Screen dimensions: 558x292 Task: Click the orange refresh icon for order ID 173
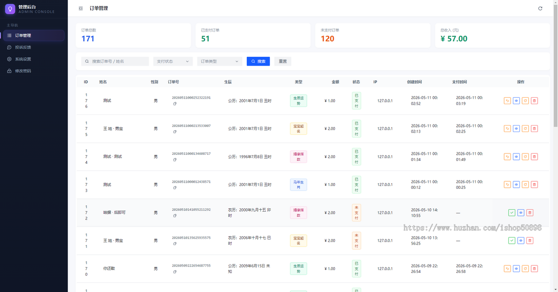pyautogui.click(x=525, y=185)
